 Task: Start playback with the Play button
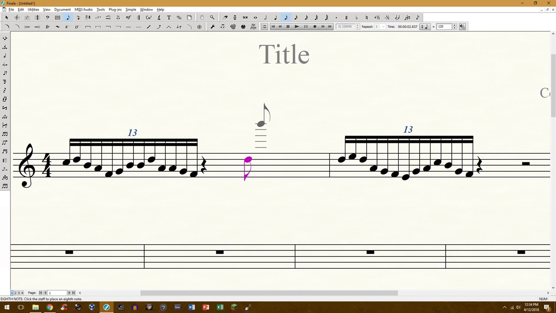297,27
